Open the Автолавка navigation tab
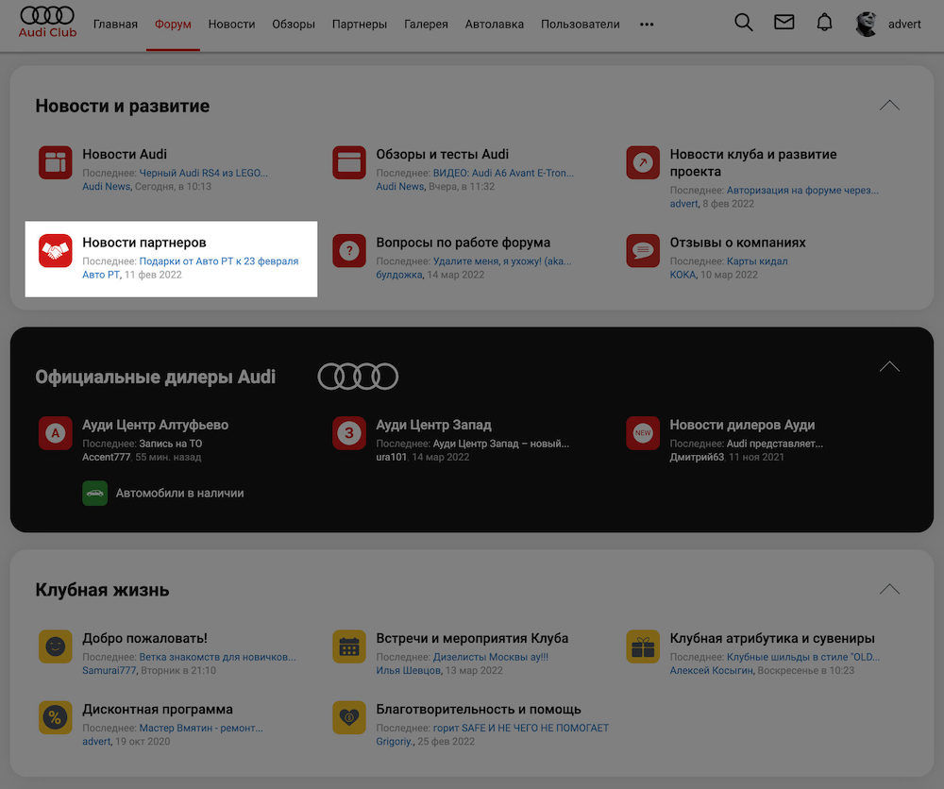This screenshot has width=944, height=789. click(495, 25)
